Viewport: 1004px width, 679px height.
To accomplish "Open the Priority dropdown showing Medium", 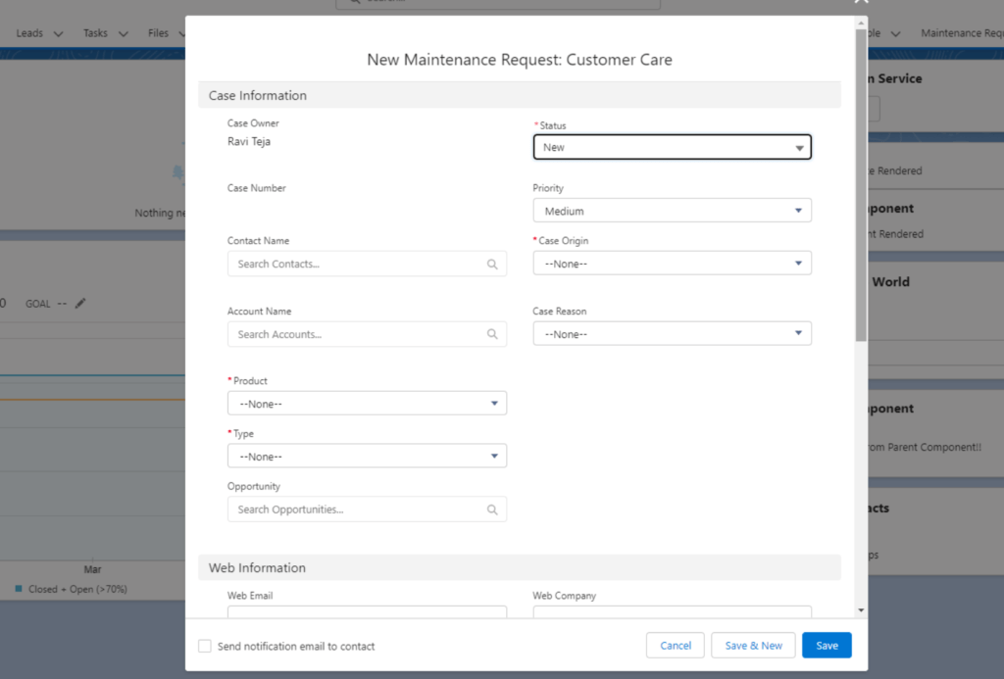I will coord(672,211).
